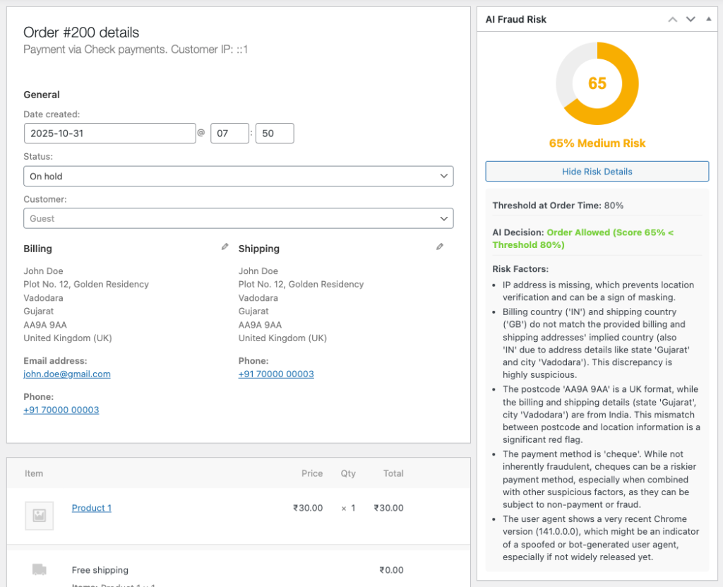Collapse the AI Fraud Risk panel
The height and width of the screenshot is (587, 723).
tap(708, 19)
